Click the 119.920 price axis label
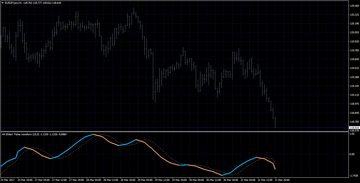The image size is (360, 183). [354, 42]
